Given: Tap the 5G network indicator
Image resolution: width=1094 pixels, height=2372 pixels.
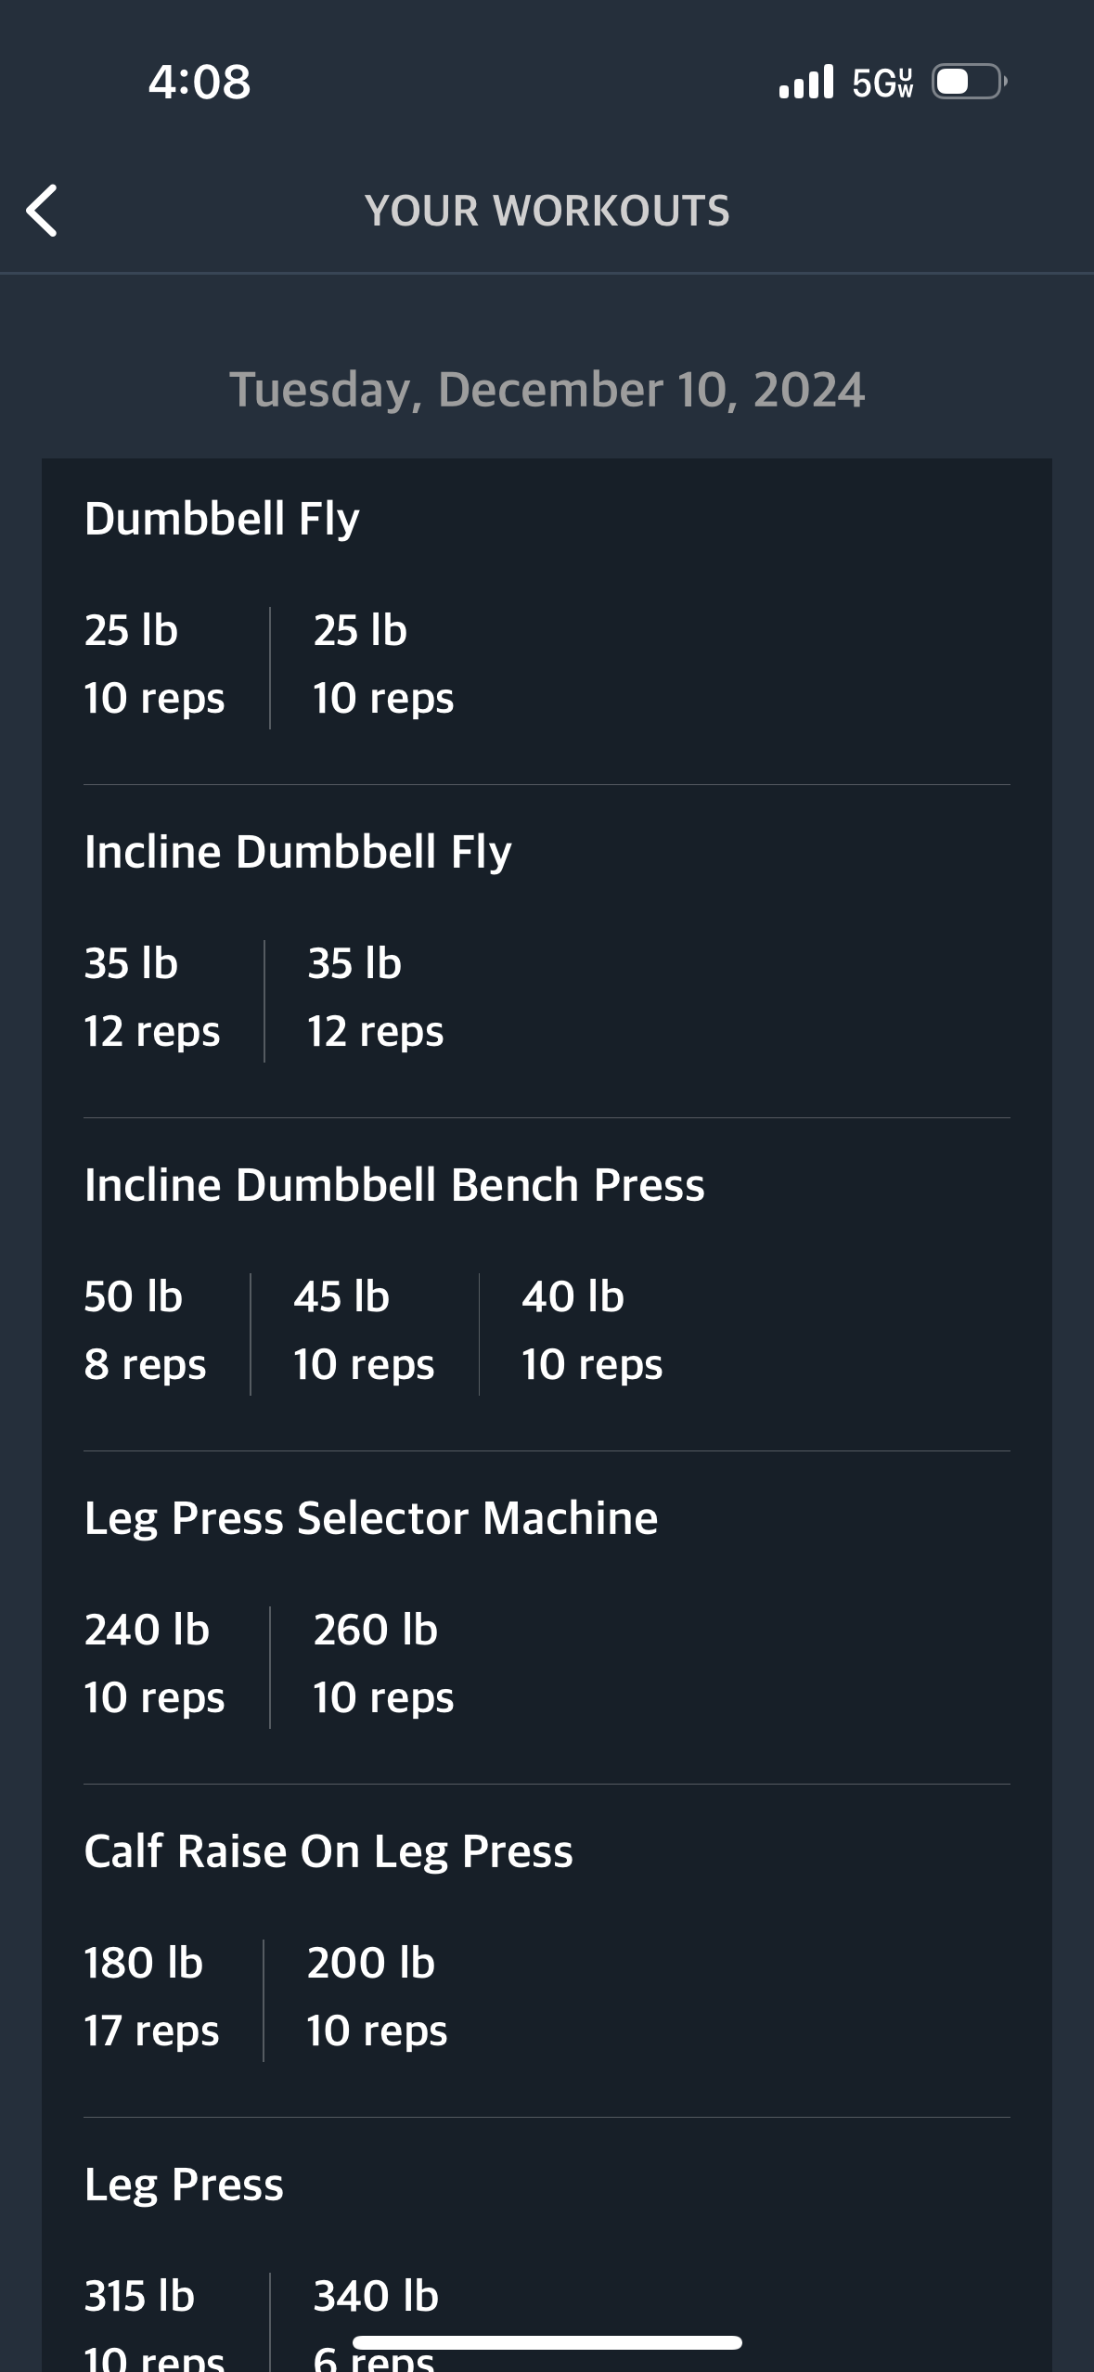Looking at the screenshot, I should pyautogui.click(x=882, y=83).
